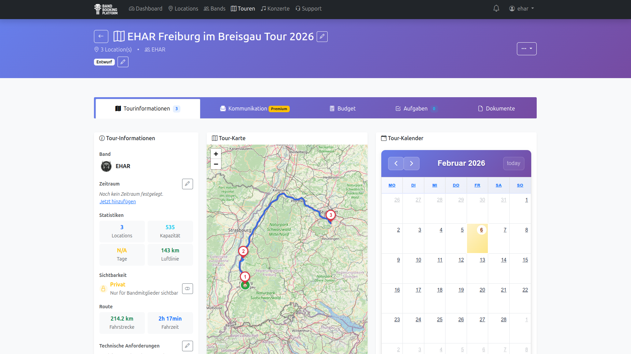Open the Kommunikation Premium tab

click(255, 108)
